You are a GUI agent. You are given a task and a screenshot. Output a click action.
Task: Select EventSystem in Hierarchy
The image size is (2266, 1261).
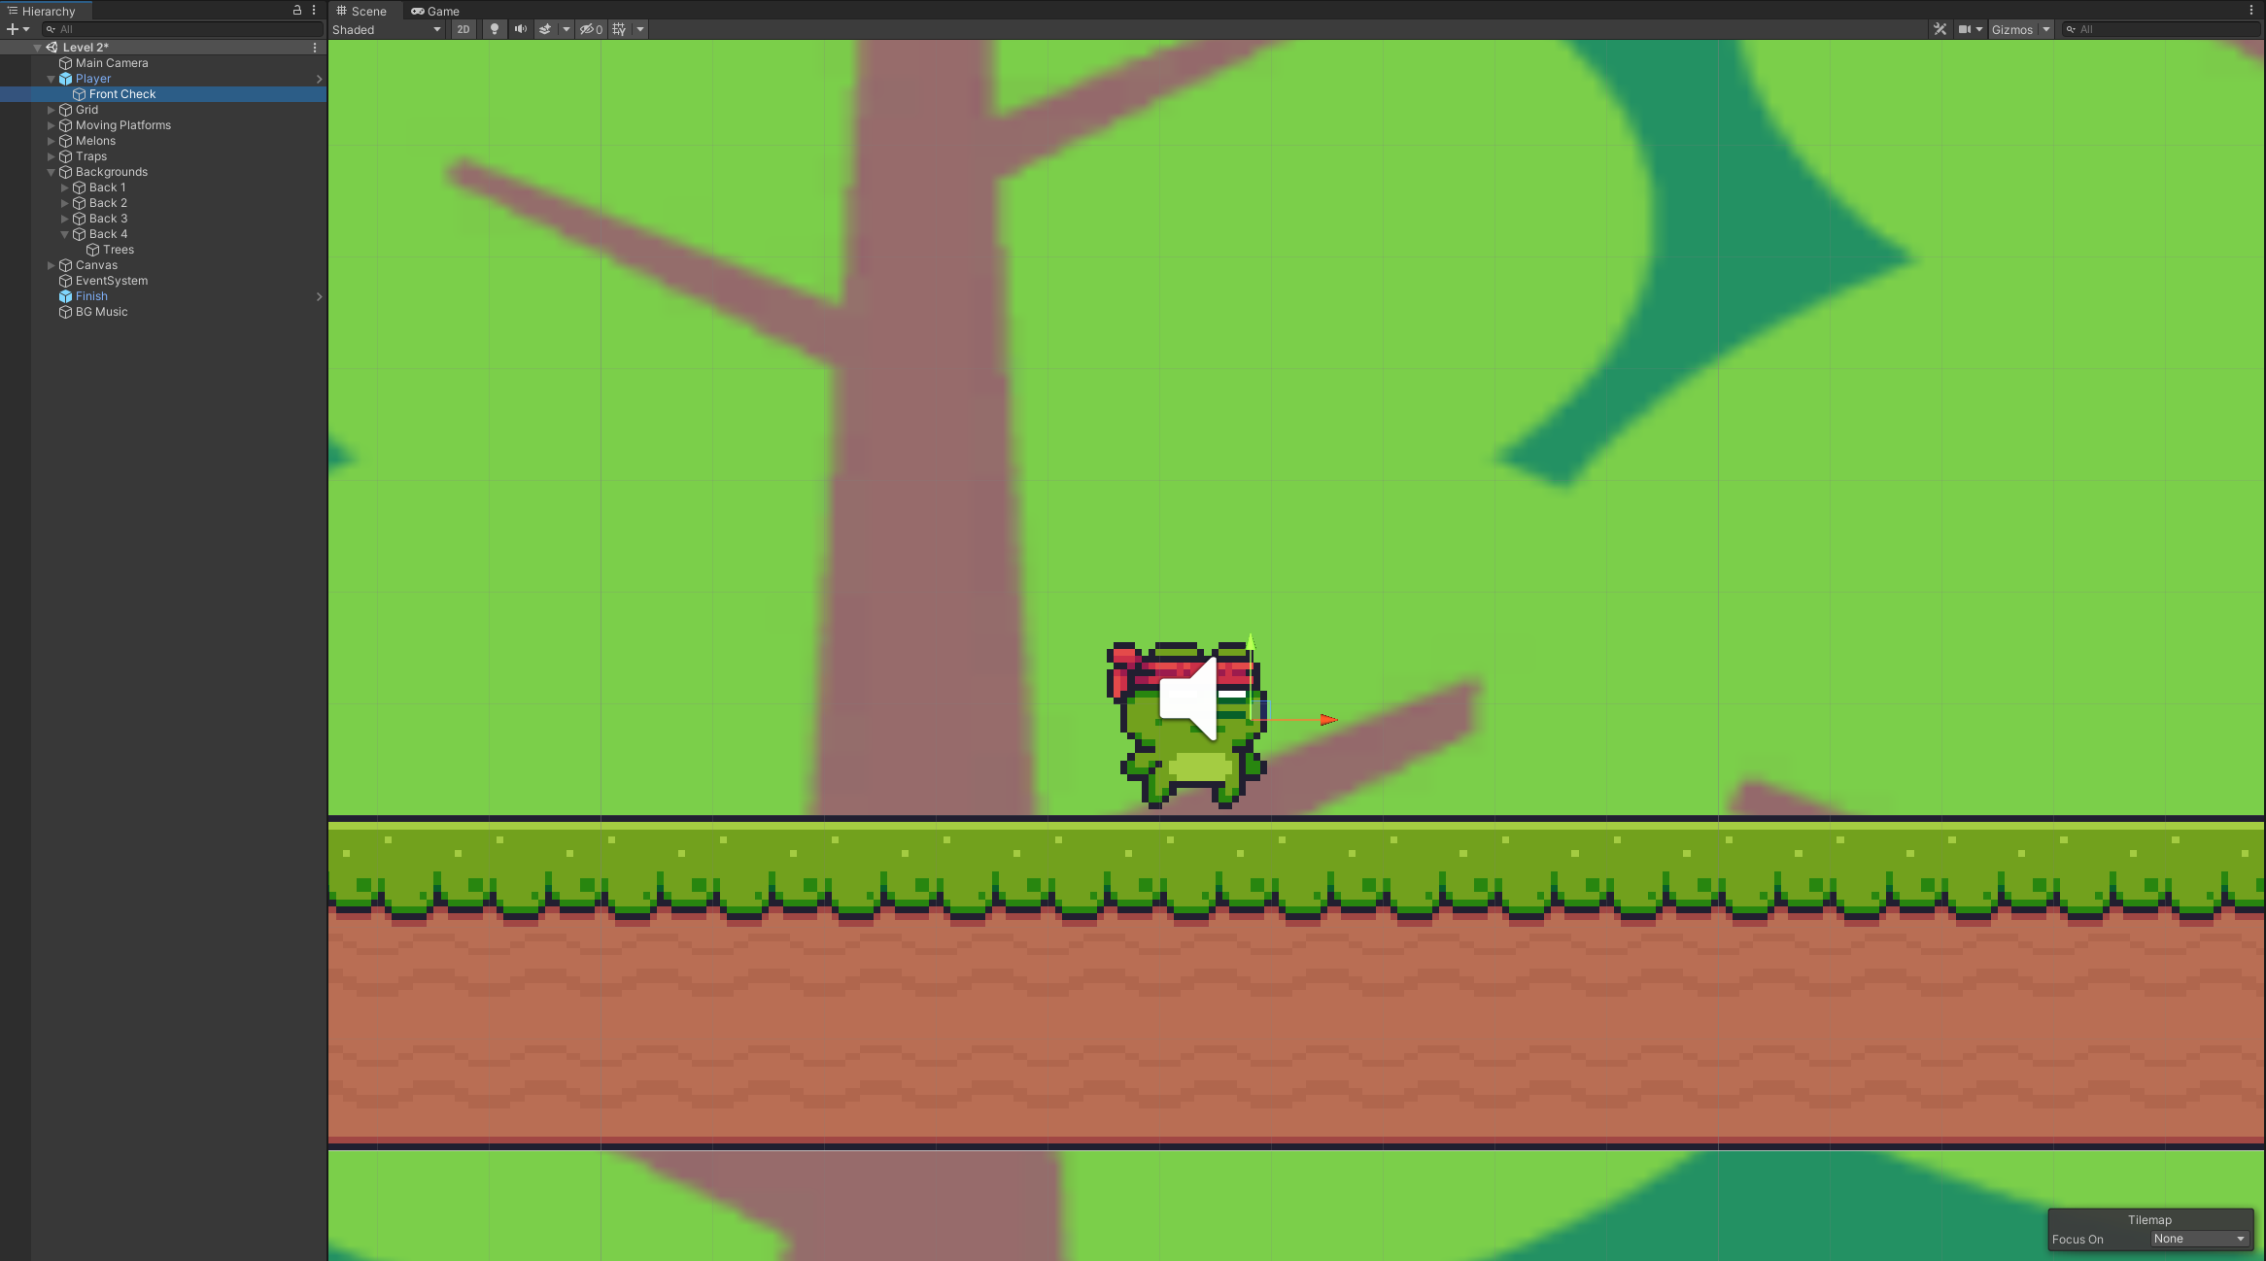point(112,281)
